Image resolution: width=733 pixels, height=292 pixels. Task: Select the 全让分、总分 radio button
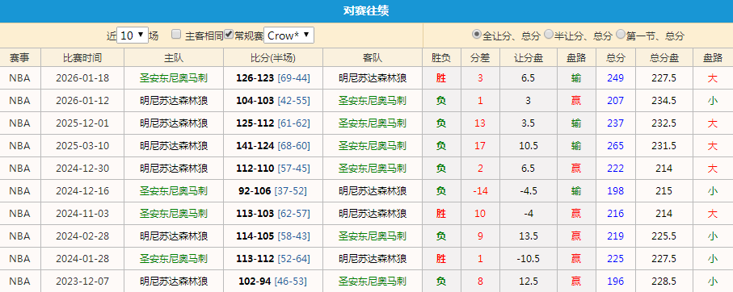(477, 34)
